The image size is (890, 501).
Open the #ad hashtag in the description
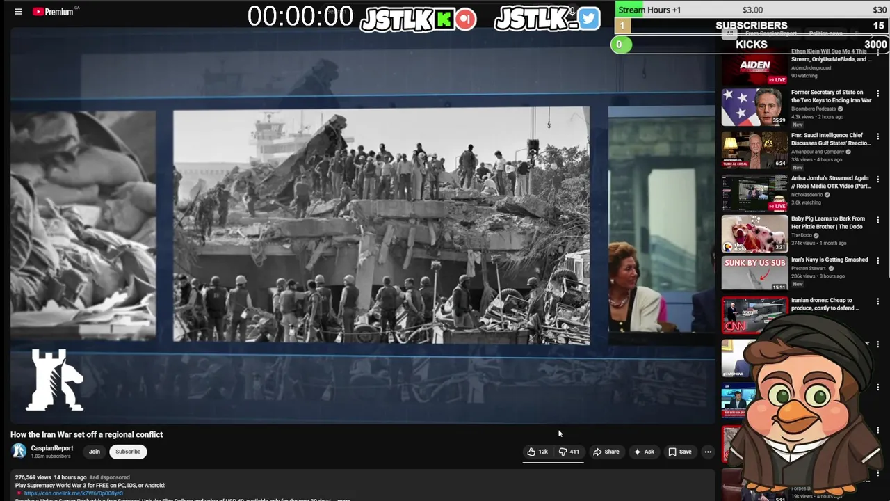click(x=94, y=477)
